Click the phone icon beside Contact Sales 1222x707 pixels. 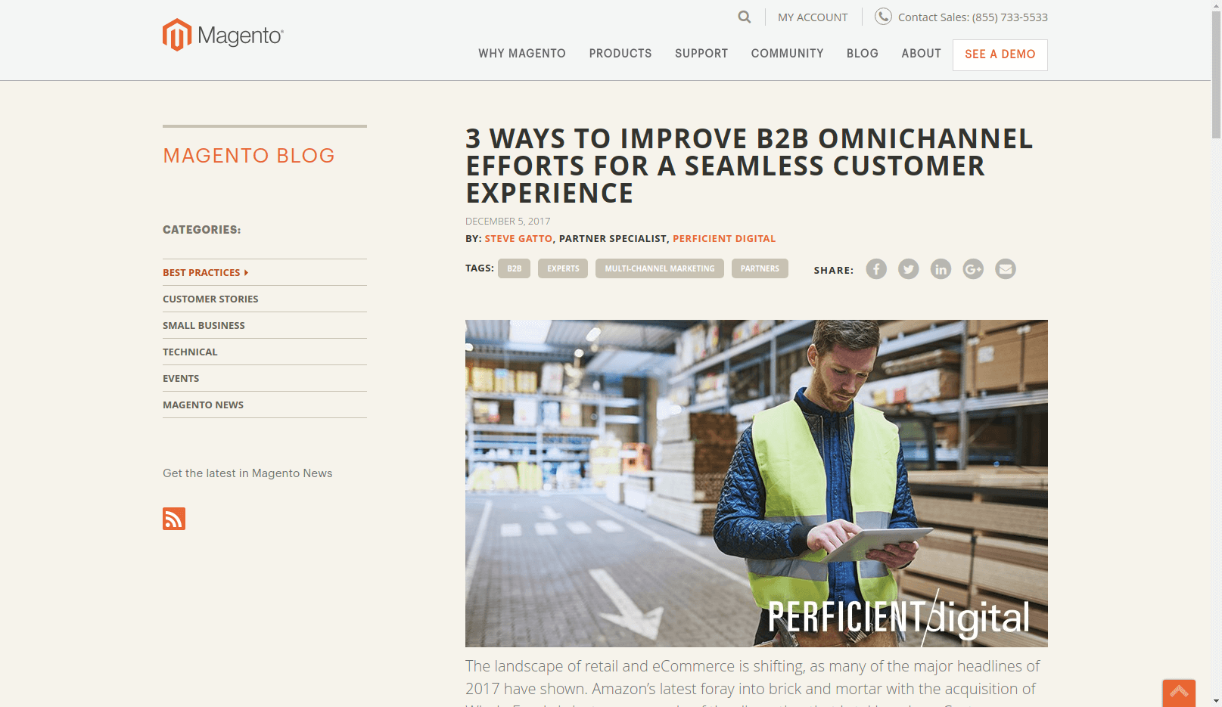point(883,17)
